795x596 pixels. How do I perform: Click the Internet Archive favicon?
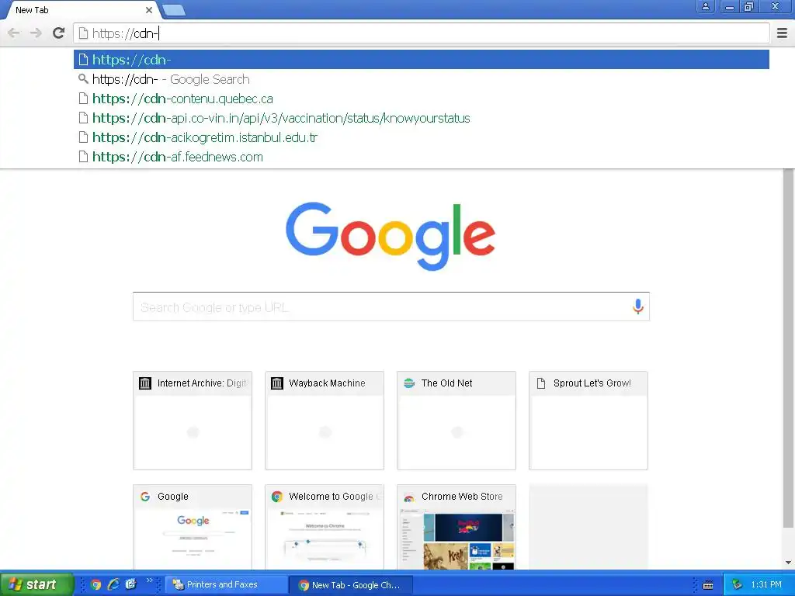pyautogui.click(x=145, y=383)
